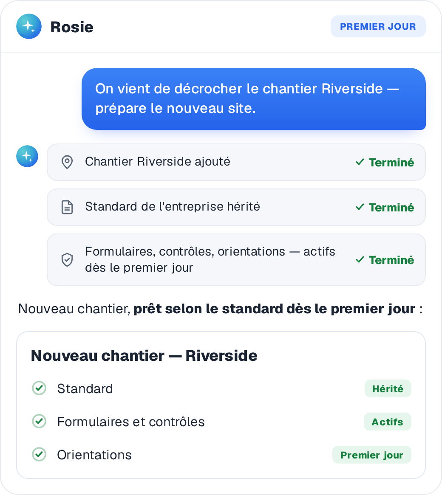Click the document icon for inherited standard
This screenshot has height=495, width=442.
tap(67, 208)
